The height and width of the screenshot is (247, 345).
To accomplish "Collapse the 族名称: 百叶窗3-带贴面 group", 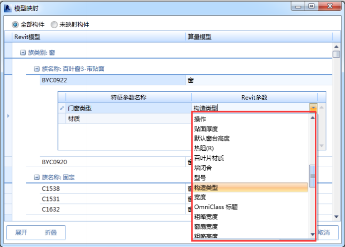I will [37, 68].
